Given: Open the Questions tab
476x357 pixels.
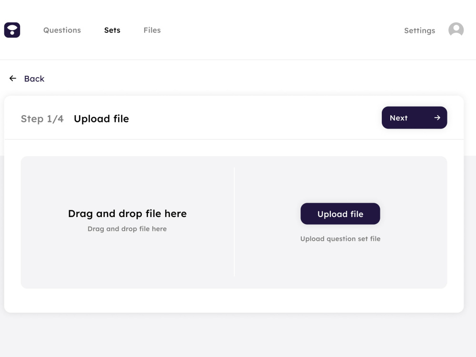Looking at the screenshot, I should 62,30.
